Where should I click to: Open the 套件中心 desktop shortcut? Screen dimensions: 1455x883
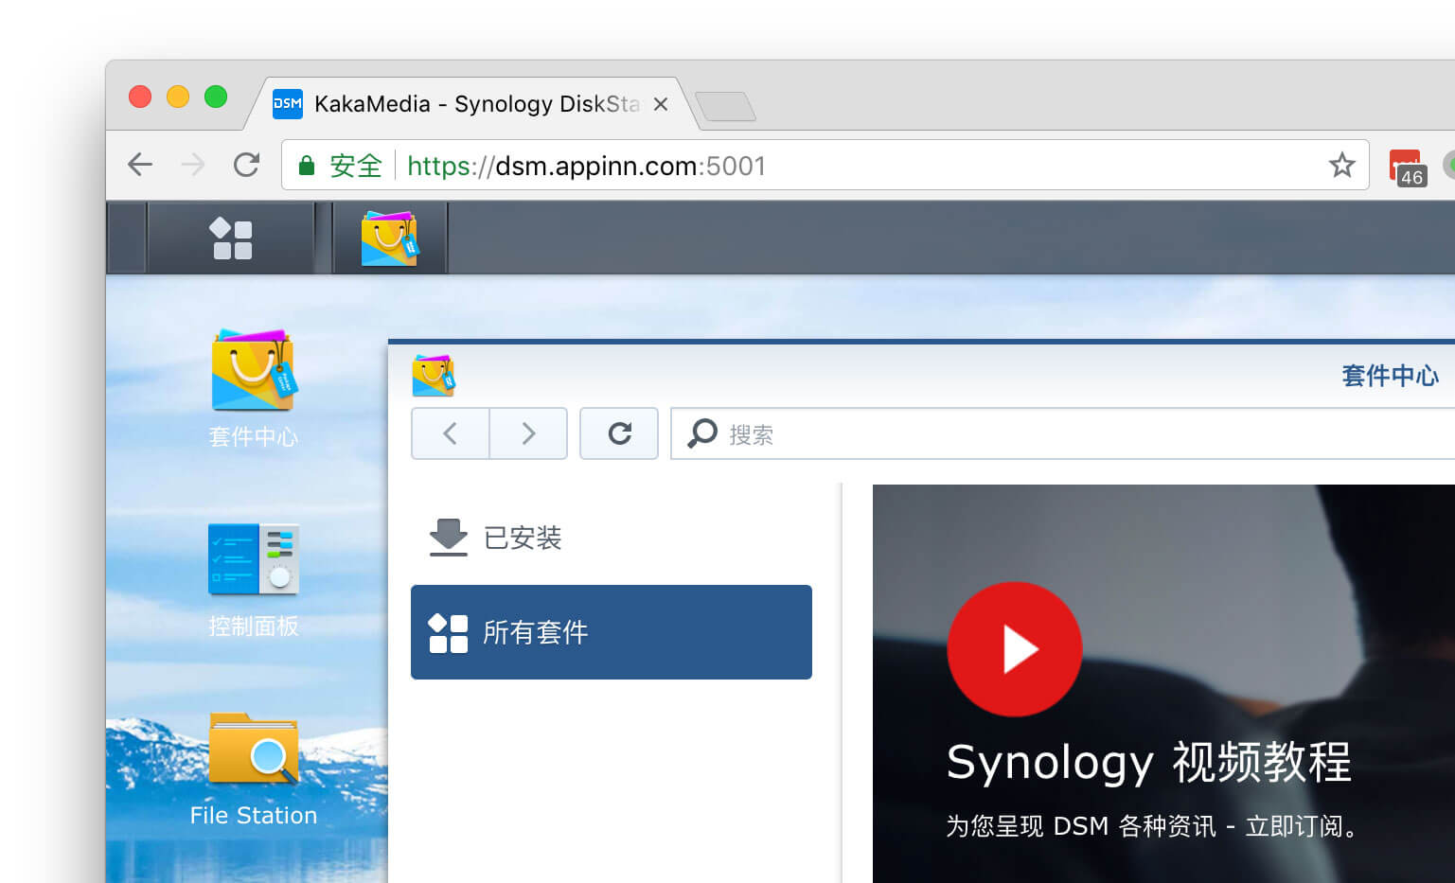pos(253,388)
